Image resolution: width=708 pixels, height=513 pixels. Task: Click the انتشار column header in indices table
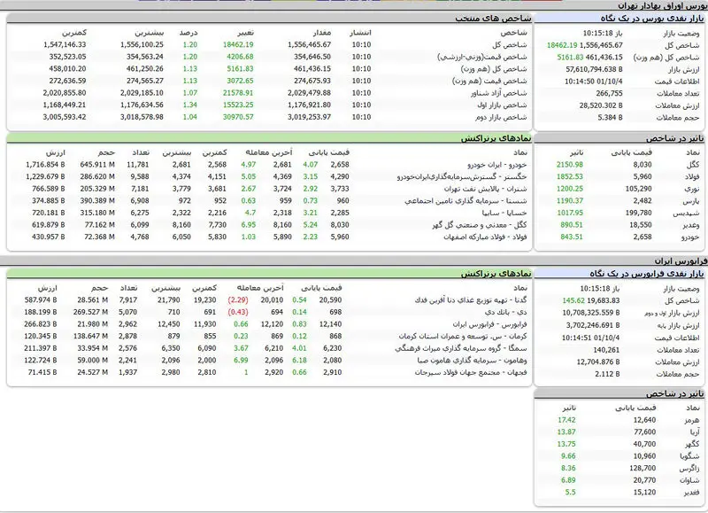[360, 33]
